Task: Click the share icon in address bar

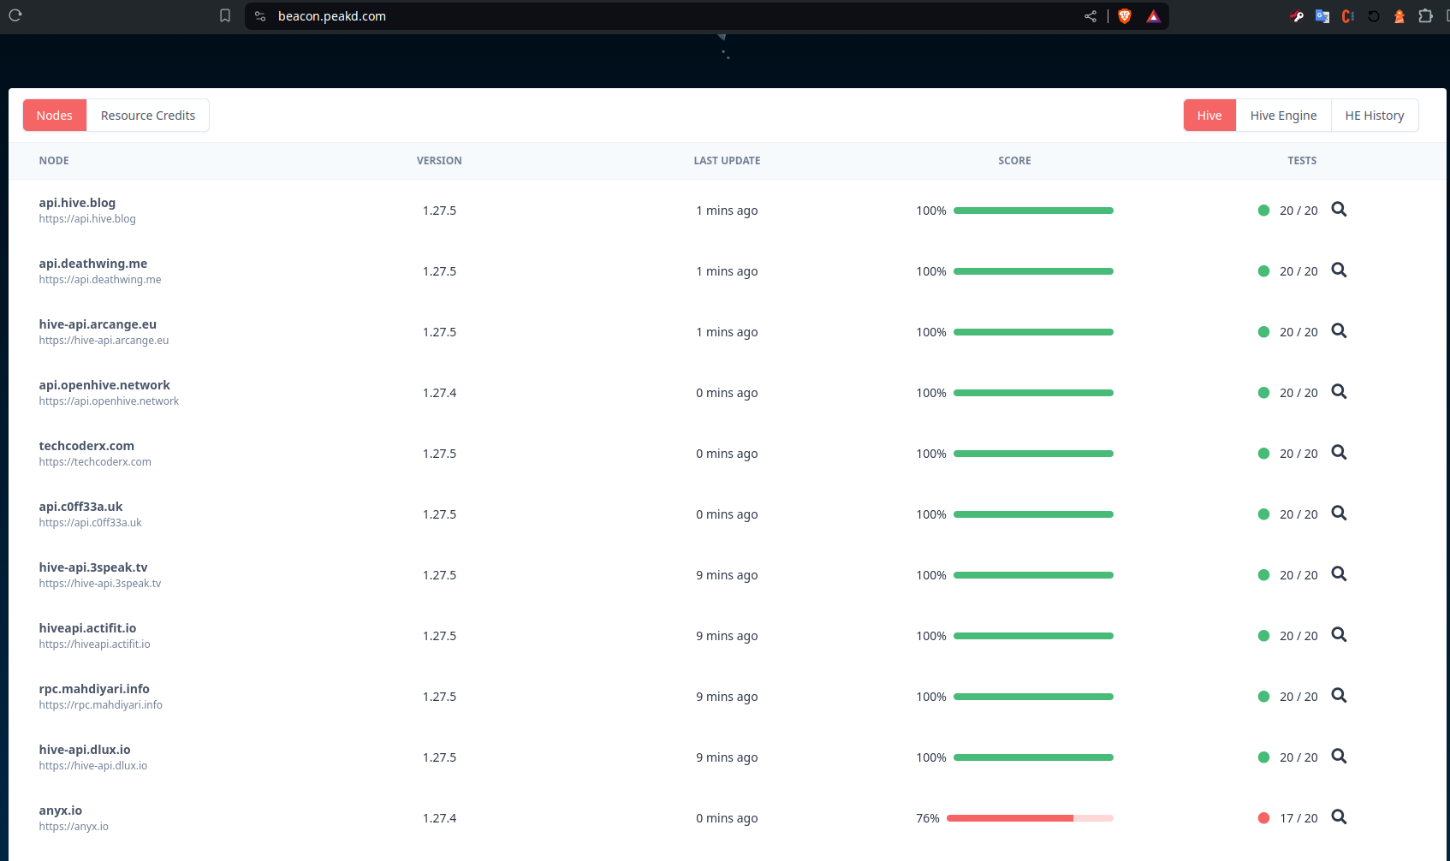Action: point(1090,15)
